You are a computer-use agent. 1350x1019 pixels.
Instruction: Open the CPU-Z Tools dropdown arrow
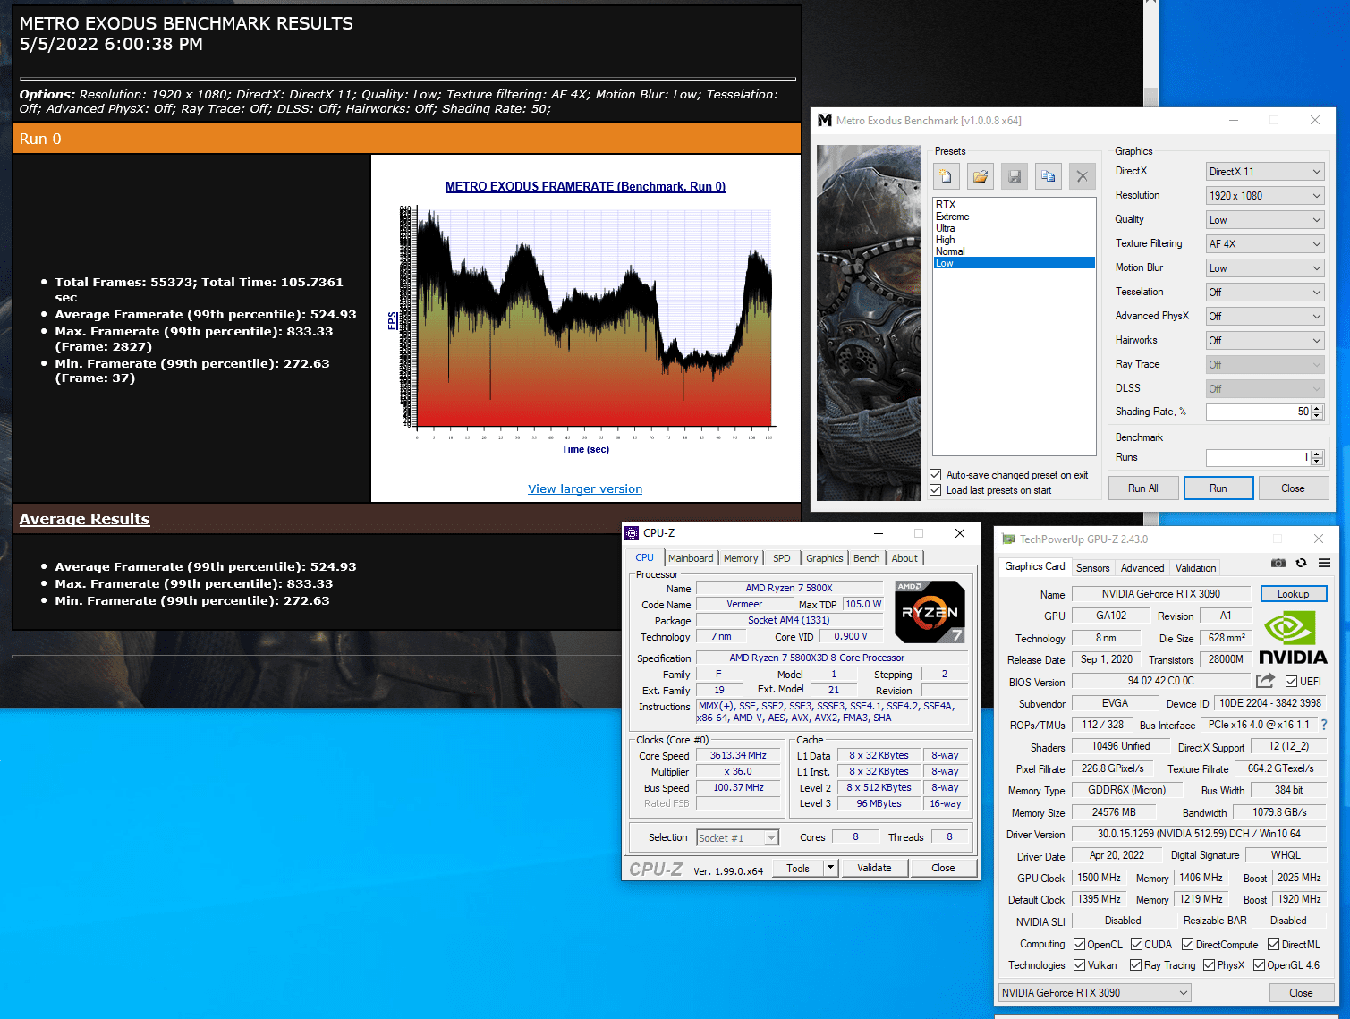pyautogui.click(x=830, y=868)
